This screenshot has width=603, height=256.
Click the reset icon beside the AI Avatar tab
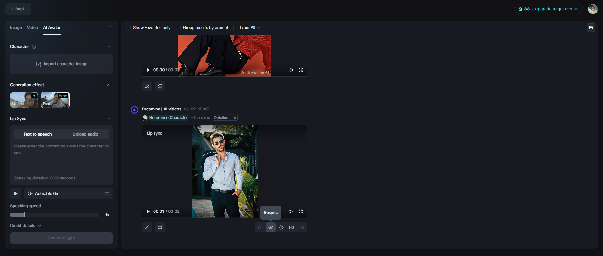(x=111, y=28)
